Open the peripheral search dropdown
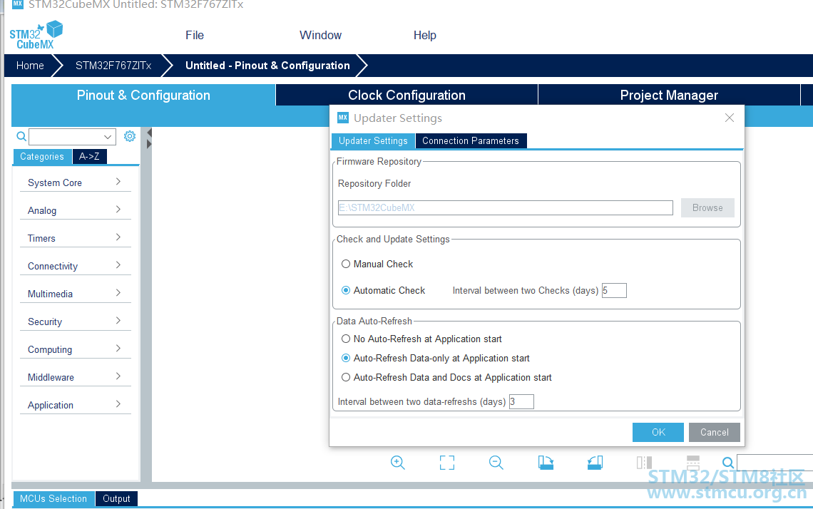Screen dimensions: 813x509 (x=107, y=137)
